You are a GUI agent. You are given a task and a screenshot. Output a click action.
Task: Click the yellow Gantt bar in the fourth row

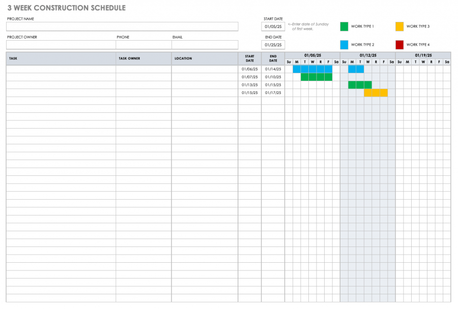(376, 92)
